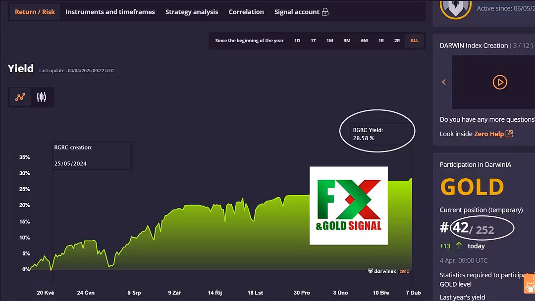Click the RGRC creation date 25/05/2024
The width and height of the screenshot is (535, 301).
pos(70,164)
